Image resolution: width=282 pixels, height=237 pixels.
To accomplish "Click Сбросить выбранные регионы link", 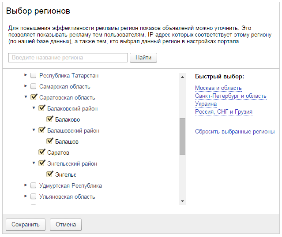I will click(235, 132).
